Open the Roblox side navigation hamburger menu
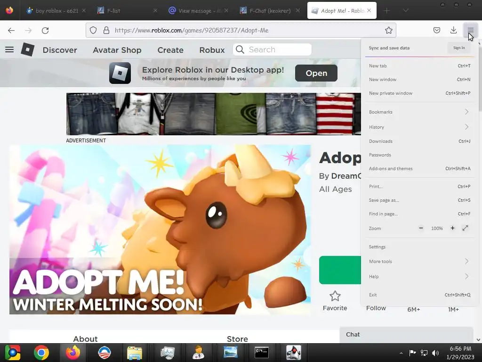Image resolution: width=482 pixels, height=362 pixels. 9,49
